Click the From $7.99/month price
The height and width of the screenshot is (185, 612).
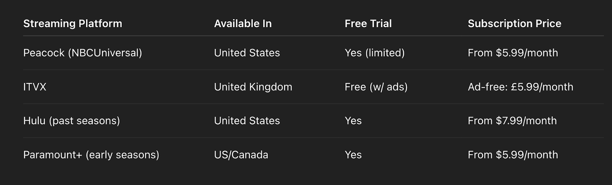[512, 121]
